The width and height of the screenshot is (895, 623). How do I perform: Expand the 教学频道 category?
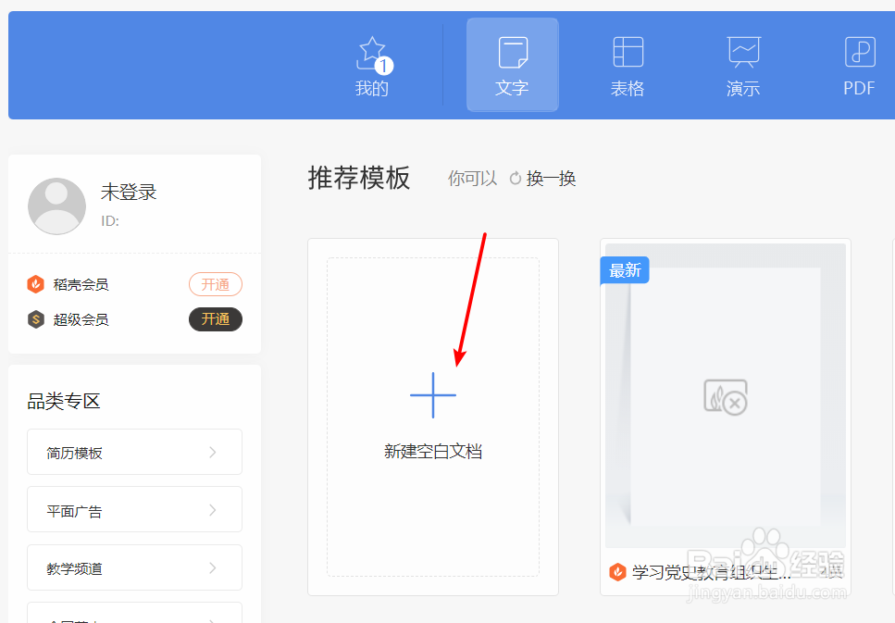pos(134,567)
